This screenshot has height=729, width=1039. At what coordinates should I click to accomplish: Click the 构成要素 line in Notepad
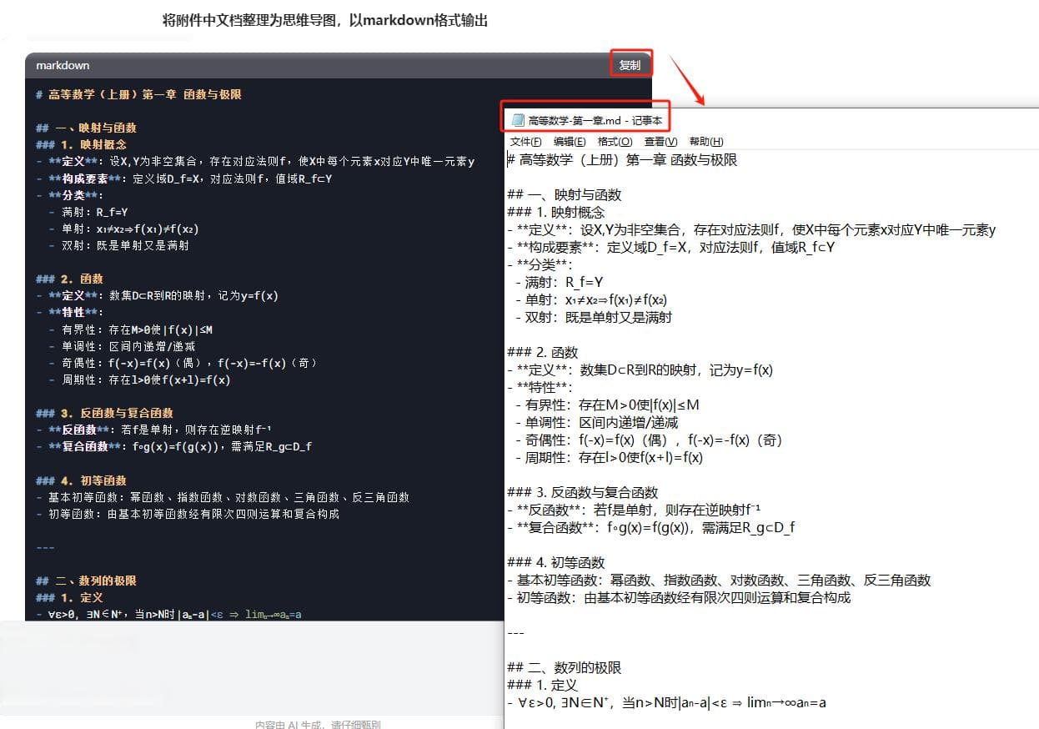coord(671,248)
